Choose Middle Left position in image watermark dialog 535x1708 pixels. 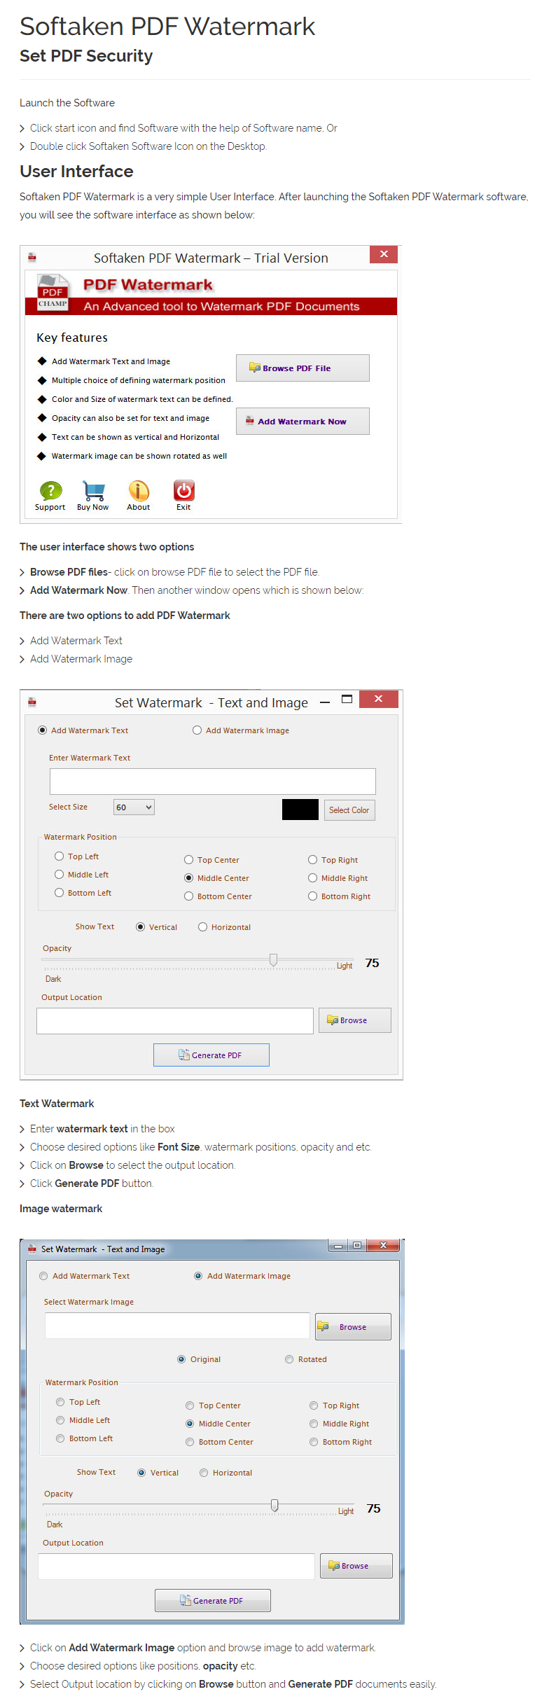point(61,1419)
